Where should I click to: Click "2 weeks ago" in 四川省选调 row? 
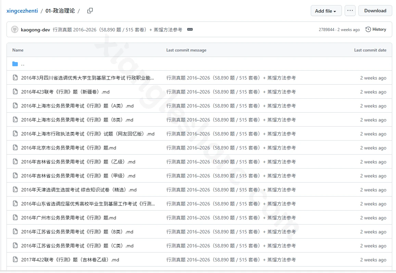click(x=373, y=78)
